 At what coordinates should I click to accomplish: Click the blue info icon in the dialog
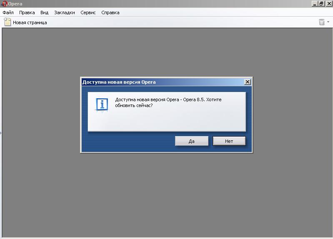click(x=102, y=105)
